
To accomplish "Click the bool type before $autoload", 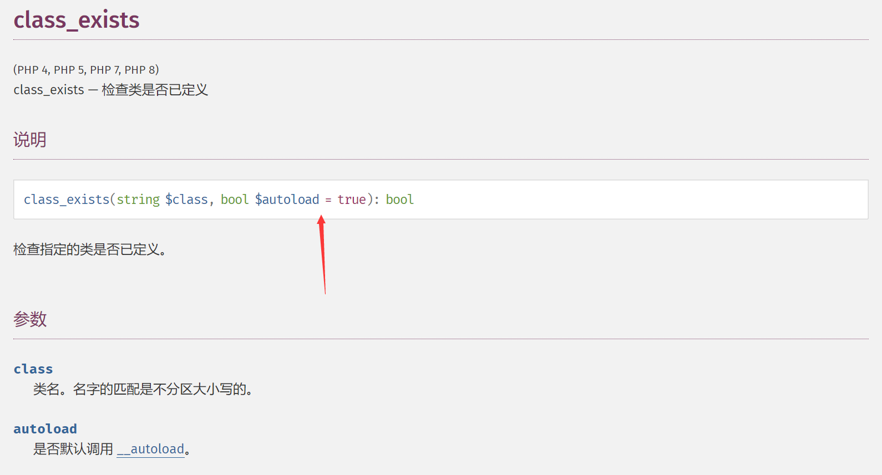I will (x=235, y=200).
